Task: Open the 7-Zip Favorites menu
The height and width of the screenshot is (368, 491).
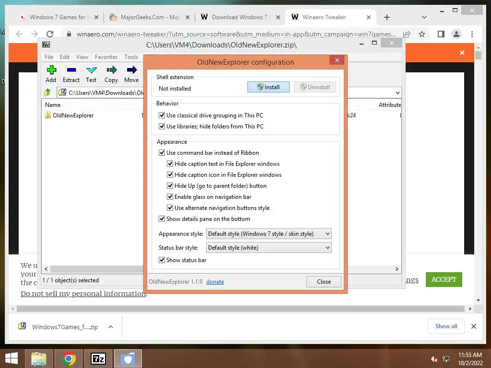Action: pos(106,57)
